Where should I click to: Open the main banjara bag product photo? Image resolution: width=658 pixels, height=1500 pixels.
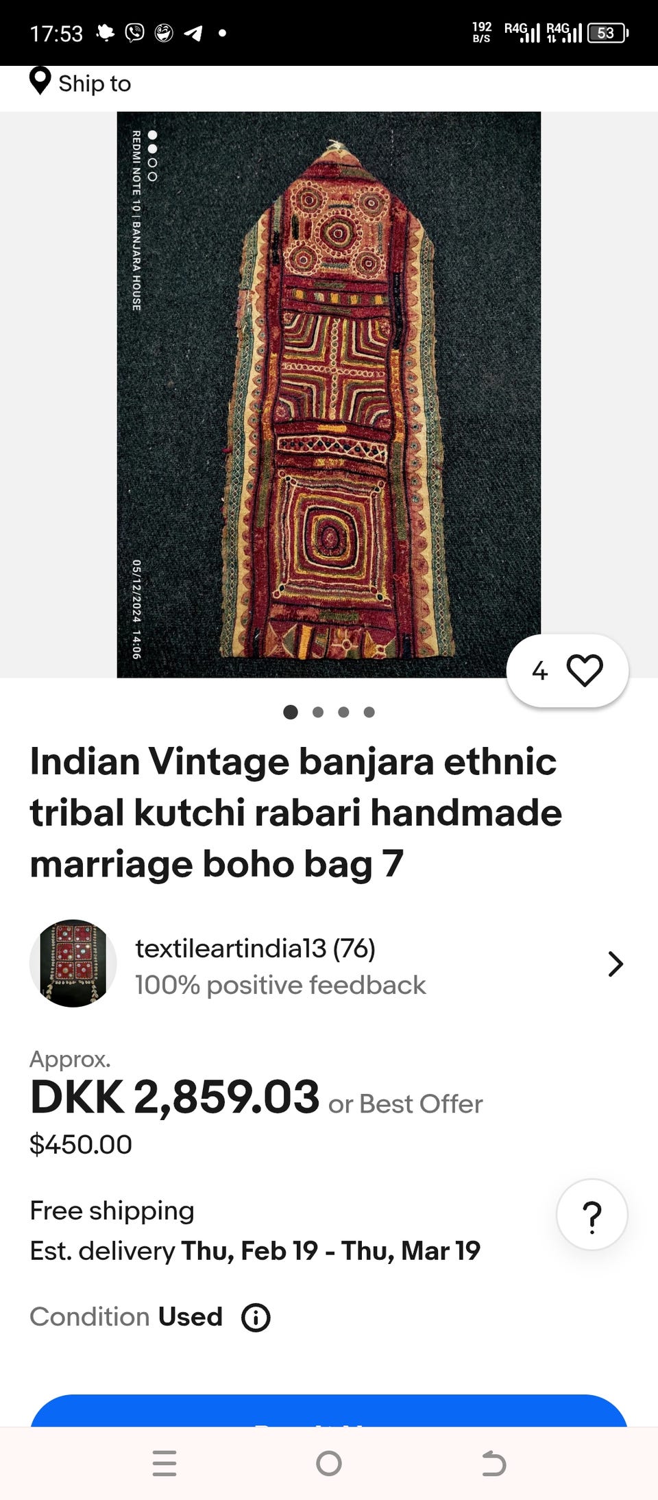click(329, 394)
